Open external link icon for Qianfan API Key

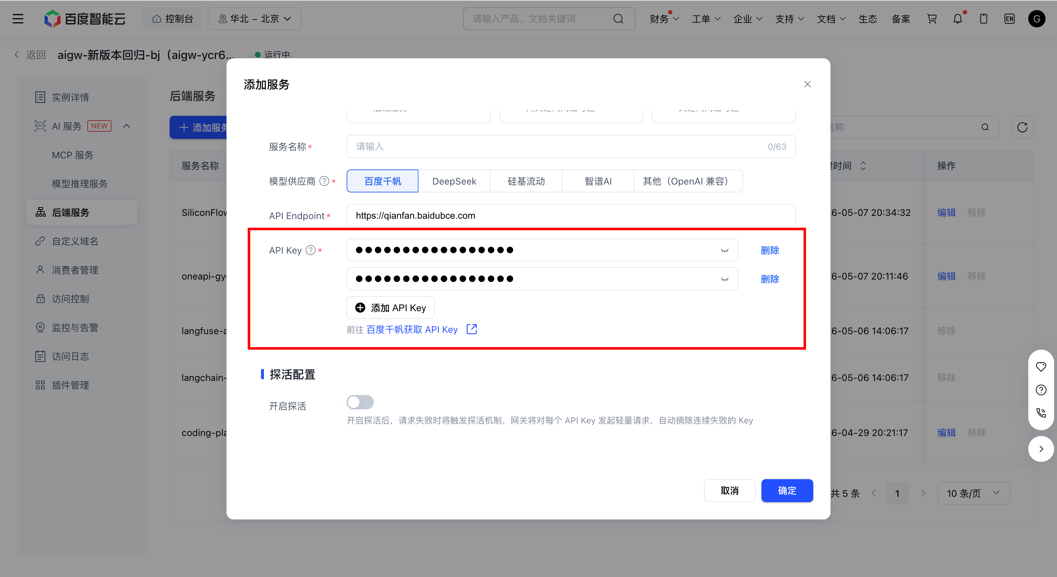(x=471, y=330)
